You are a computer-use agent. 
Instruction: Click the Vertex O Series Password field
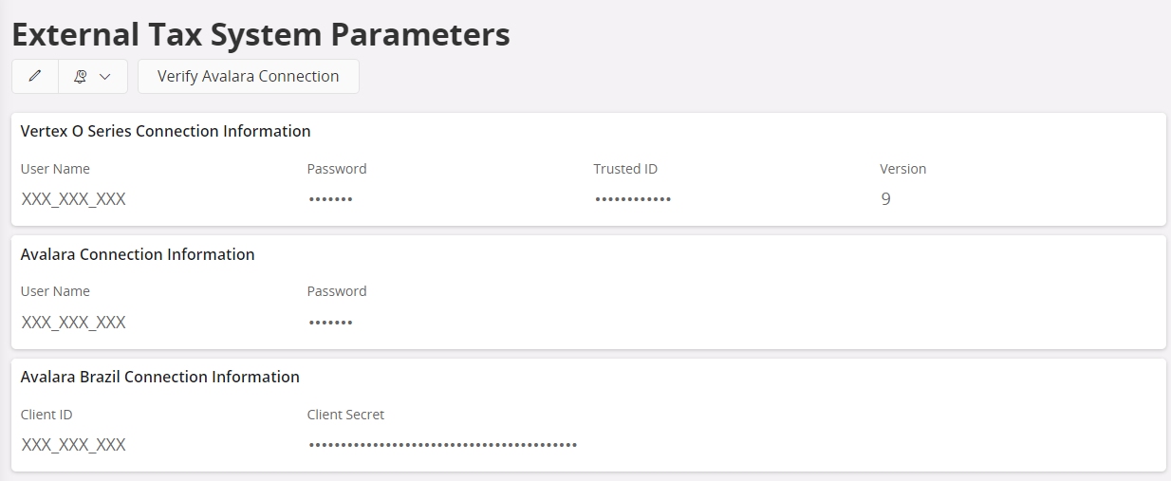(x=330, y=199)
